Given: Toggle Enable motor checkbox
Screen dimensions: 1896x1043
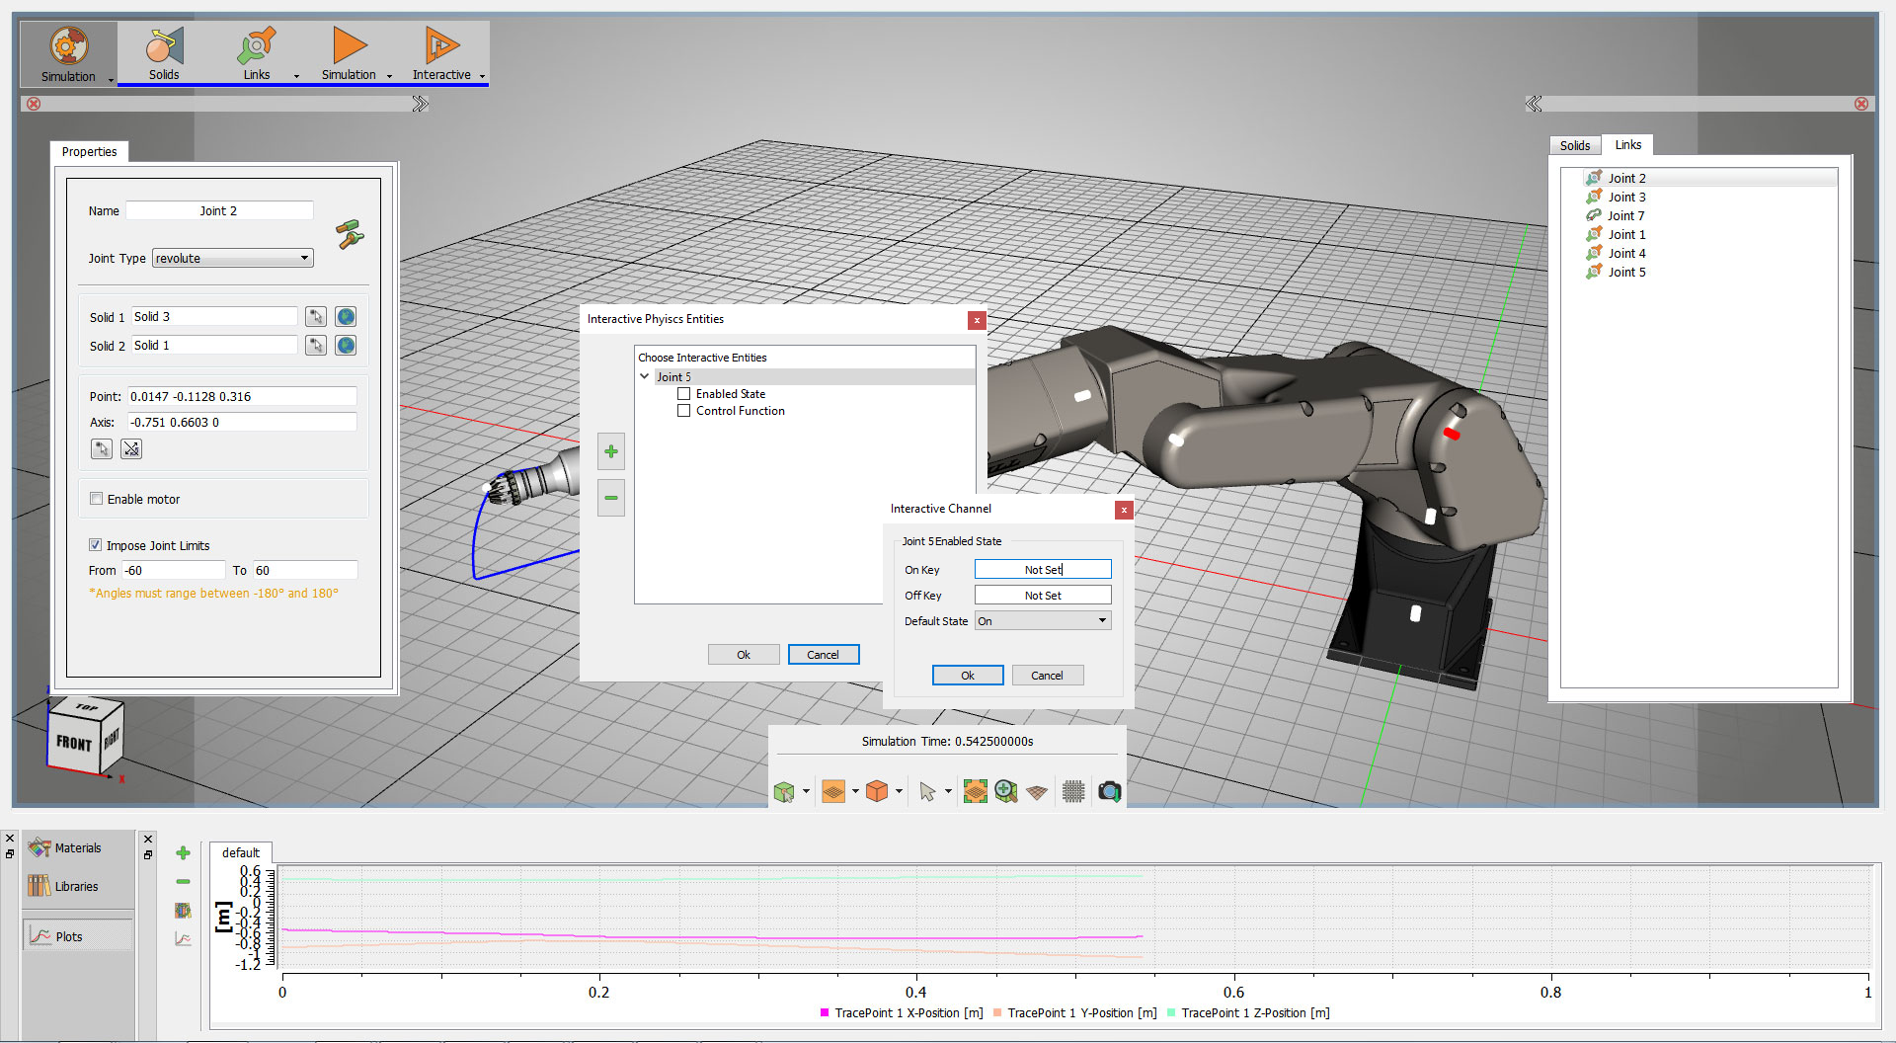Looking at the screenshot, I should coord(96,499).
